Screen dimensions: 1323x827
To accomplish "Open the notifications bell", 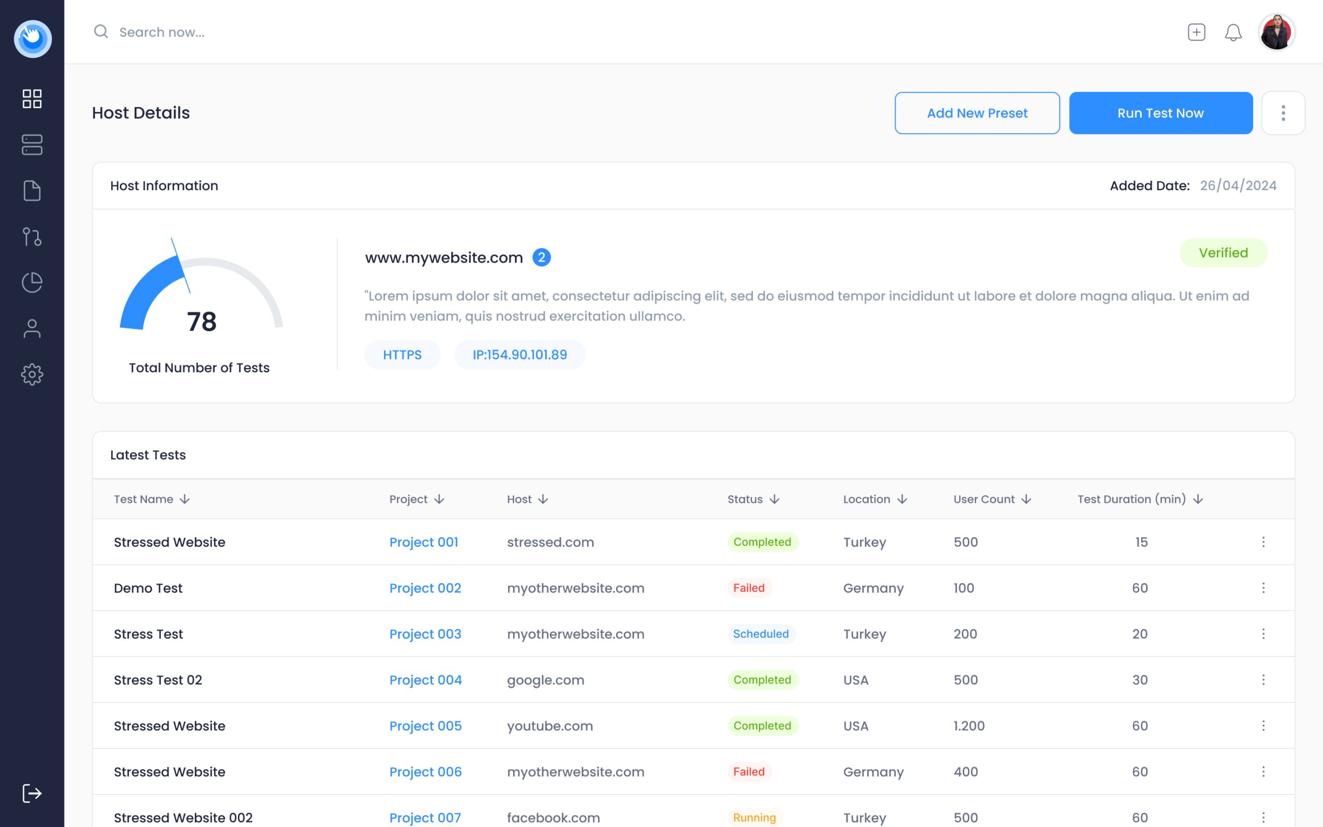I will 1234,32.
